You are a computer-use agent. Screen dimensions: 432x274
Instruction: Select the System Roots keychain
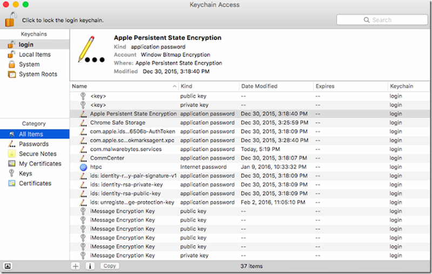(x=35, y=74)
